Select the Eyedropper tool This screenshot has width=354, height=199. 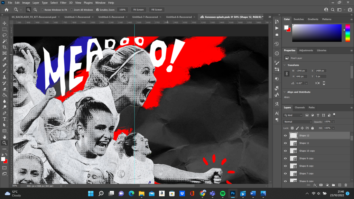5,59
